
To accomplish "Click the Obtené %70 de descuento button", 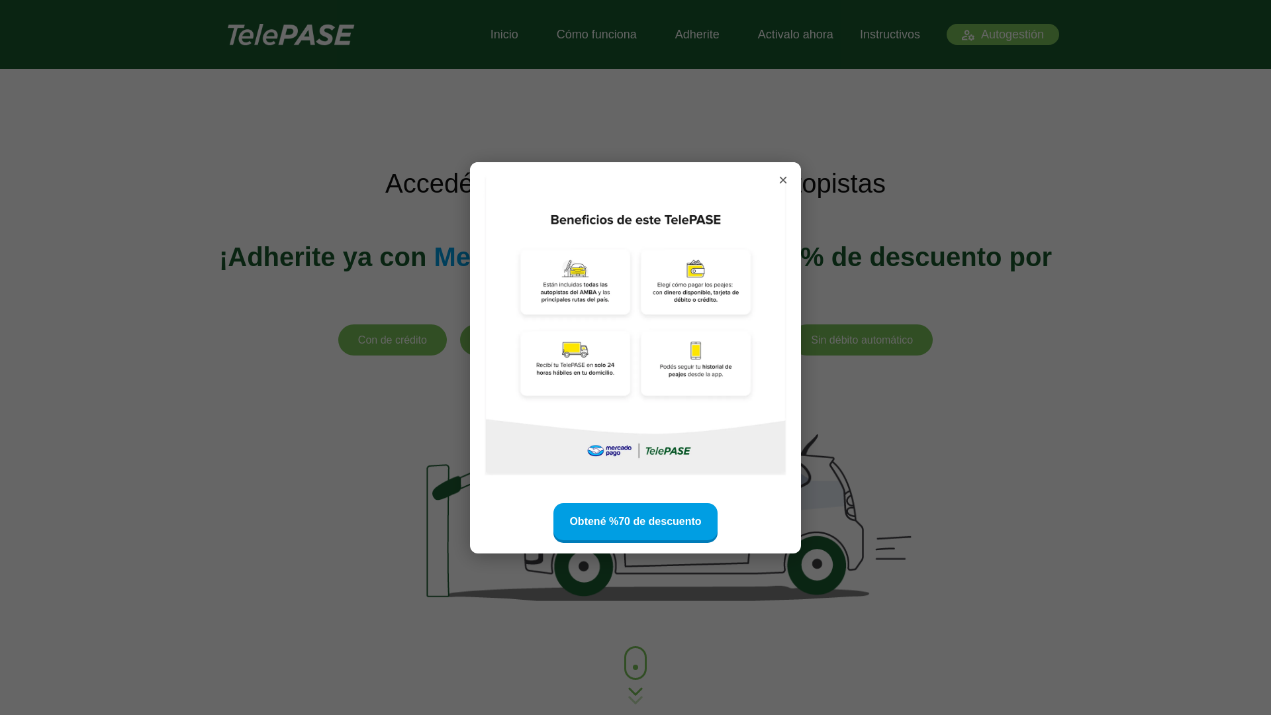I will (635, 522).
